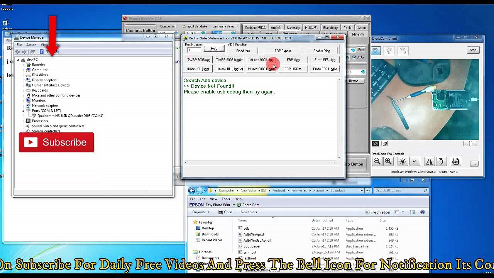The image size is (494, 278).
Task: Open the Device Manager File menu
Action: click(x=19, y=45)
